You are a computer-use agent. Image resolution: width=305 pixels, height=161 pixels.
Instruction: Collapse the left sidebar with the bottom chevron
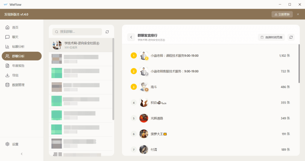[x=22, y=154]
